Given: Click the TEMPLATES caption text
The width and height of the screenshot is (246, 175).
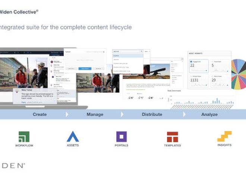Looking at the screenshot, I should [173, 145].
